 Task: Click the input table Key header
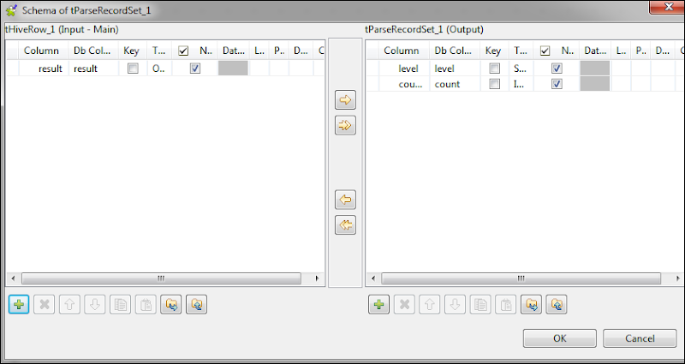point(133,51)
